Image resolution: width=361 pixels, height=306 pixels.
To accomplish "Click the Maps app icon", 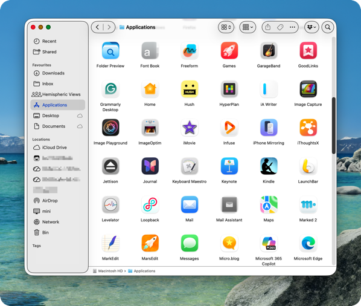I will click(x=269, y=204).
